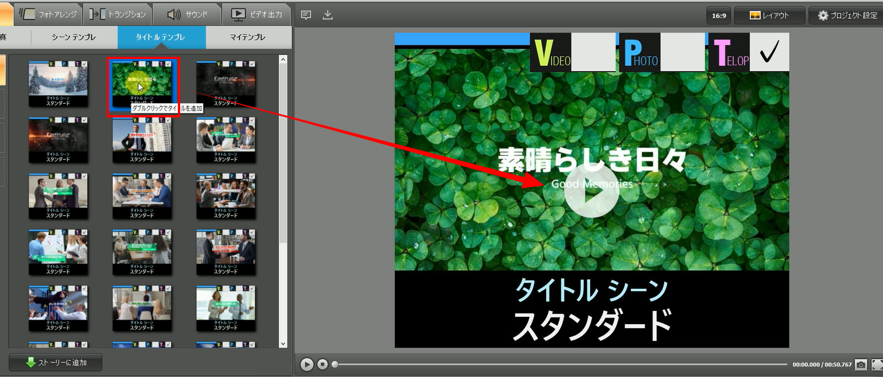This screenshot has height=377, width=883.
Task: Open the サウンド tab
Action: click(x=188, y=14)
